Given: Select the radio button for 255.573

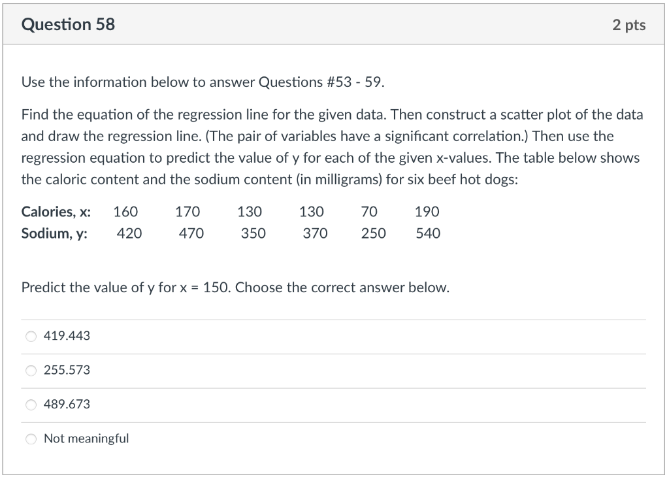Looking at the screenshot, I should pos(31,370).
